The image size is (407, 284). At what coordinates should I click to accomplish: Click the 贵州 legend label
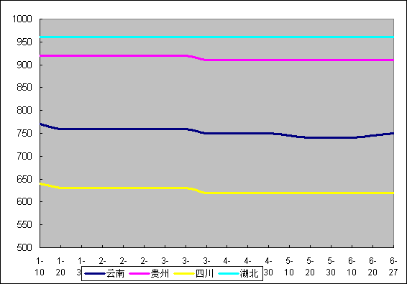[160, 273]
